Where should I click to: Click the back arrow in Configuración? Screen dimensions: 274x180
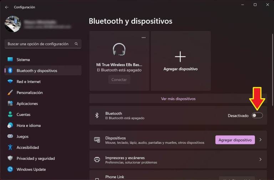7,7
